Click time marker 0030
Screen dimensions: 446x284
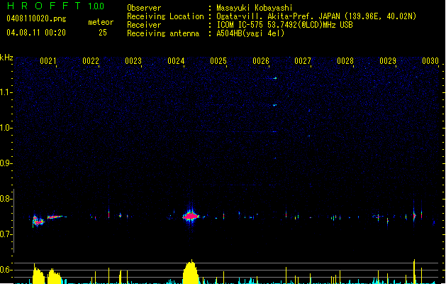click(x=430, y=61)
